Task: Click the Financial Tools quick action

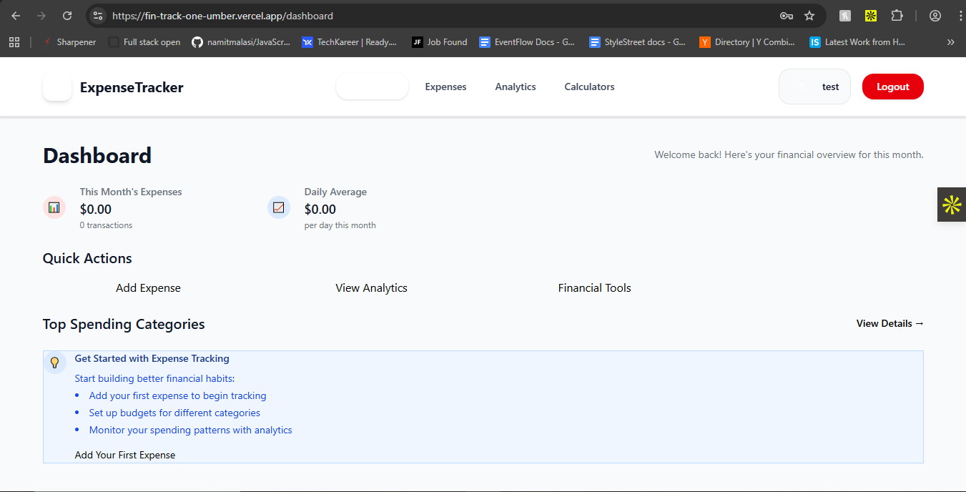Action: click(594, 287)
